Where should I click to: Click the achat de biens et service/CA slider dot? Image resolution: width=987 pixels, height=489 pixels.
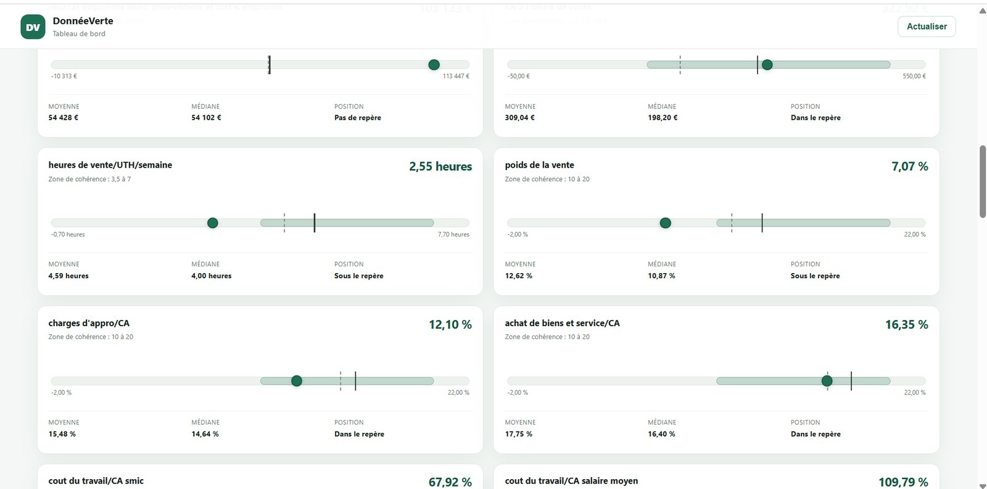827,381
